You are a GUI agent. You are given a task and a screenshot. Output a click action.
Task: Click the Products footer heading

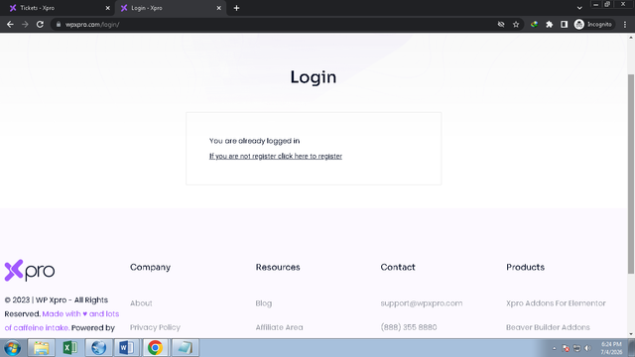coord(525,267)
